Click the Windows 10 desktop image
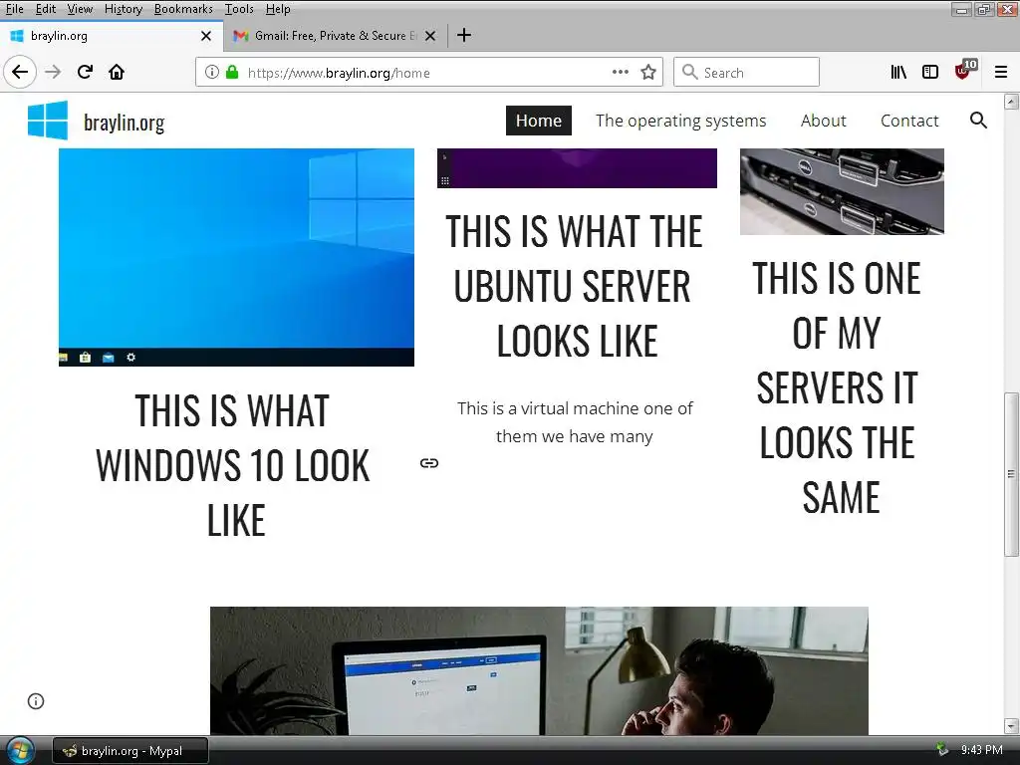Screen dimensions: 1020x765 [236, 257]
